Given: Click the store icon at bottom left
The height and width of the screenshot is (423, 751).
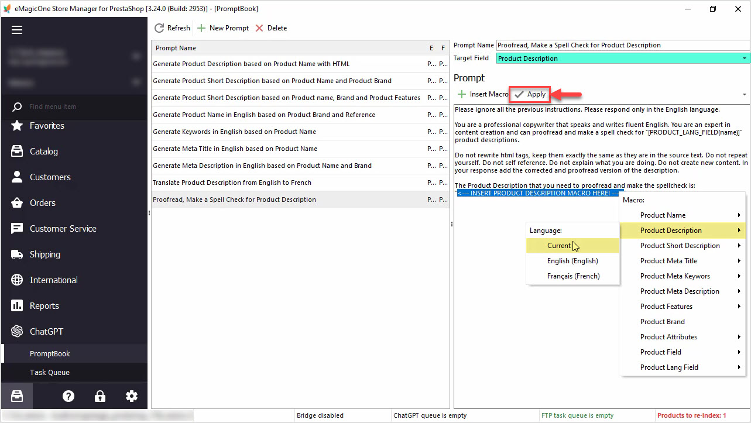Looking at the screenshot, I should 17,396.
